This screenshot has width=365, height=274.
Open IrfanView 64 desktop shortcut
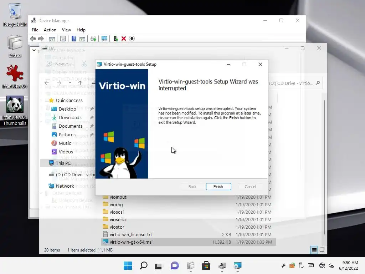(x=15, y=77)
